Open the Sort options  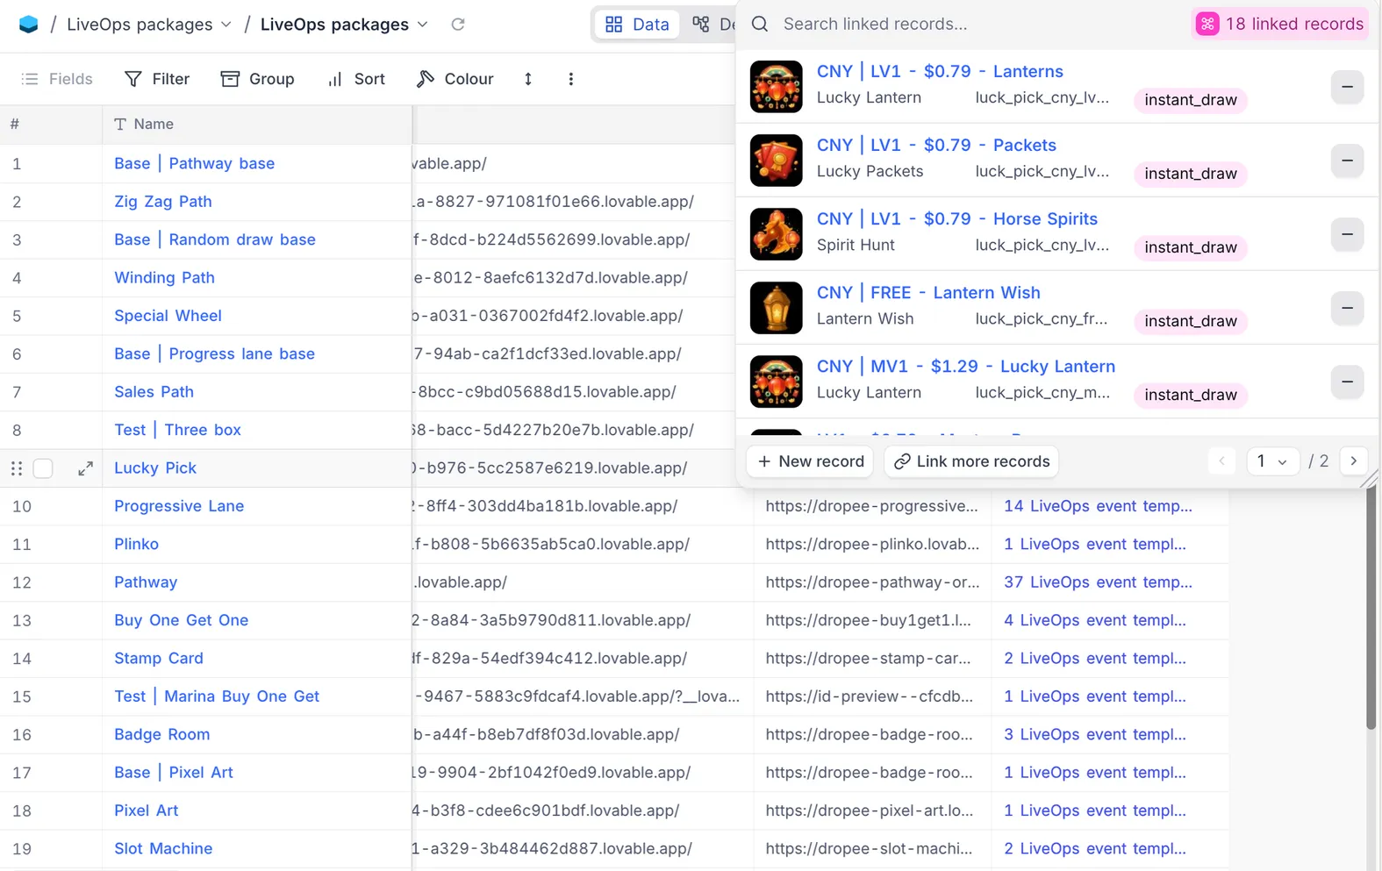coord(356,79)
